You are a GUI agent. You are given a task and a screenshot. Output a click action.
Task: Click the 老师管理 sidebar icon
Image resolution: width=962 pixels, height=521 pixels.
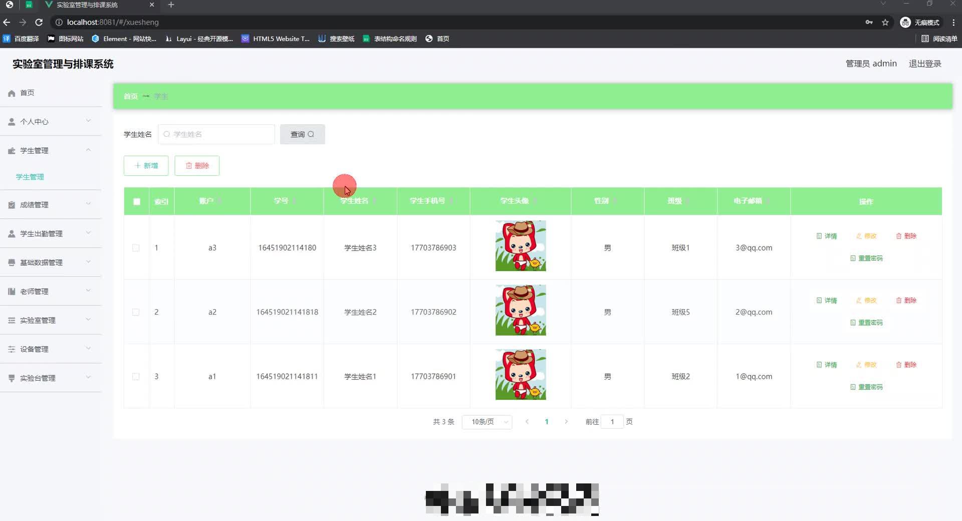pyautogui.click(x=12, y=292)
